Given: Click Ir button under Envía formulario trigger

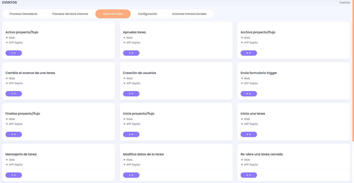Looking at the screenshot, I should (249, 94).
